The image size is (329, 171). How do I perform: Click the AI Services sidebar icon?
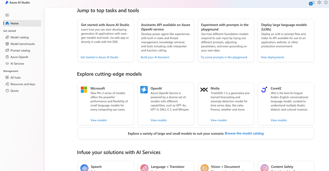coord(7,64)
